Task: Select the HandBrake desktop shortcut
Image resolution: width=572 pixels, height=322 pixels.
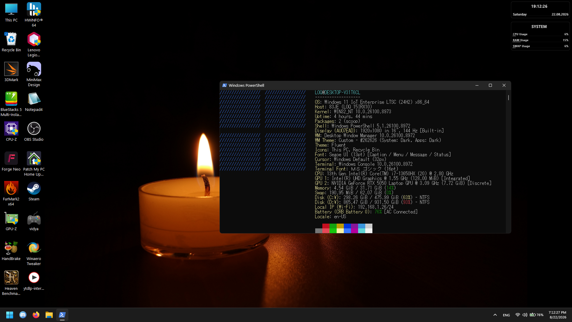Action: (x=11, y=251)
